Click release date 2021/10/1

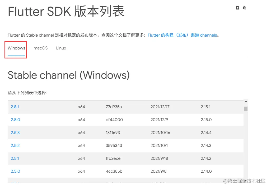point(159,146)
